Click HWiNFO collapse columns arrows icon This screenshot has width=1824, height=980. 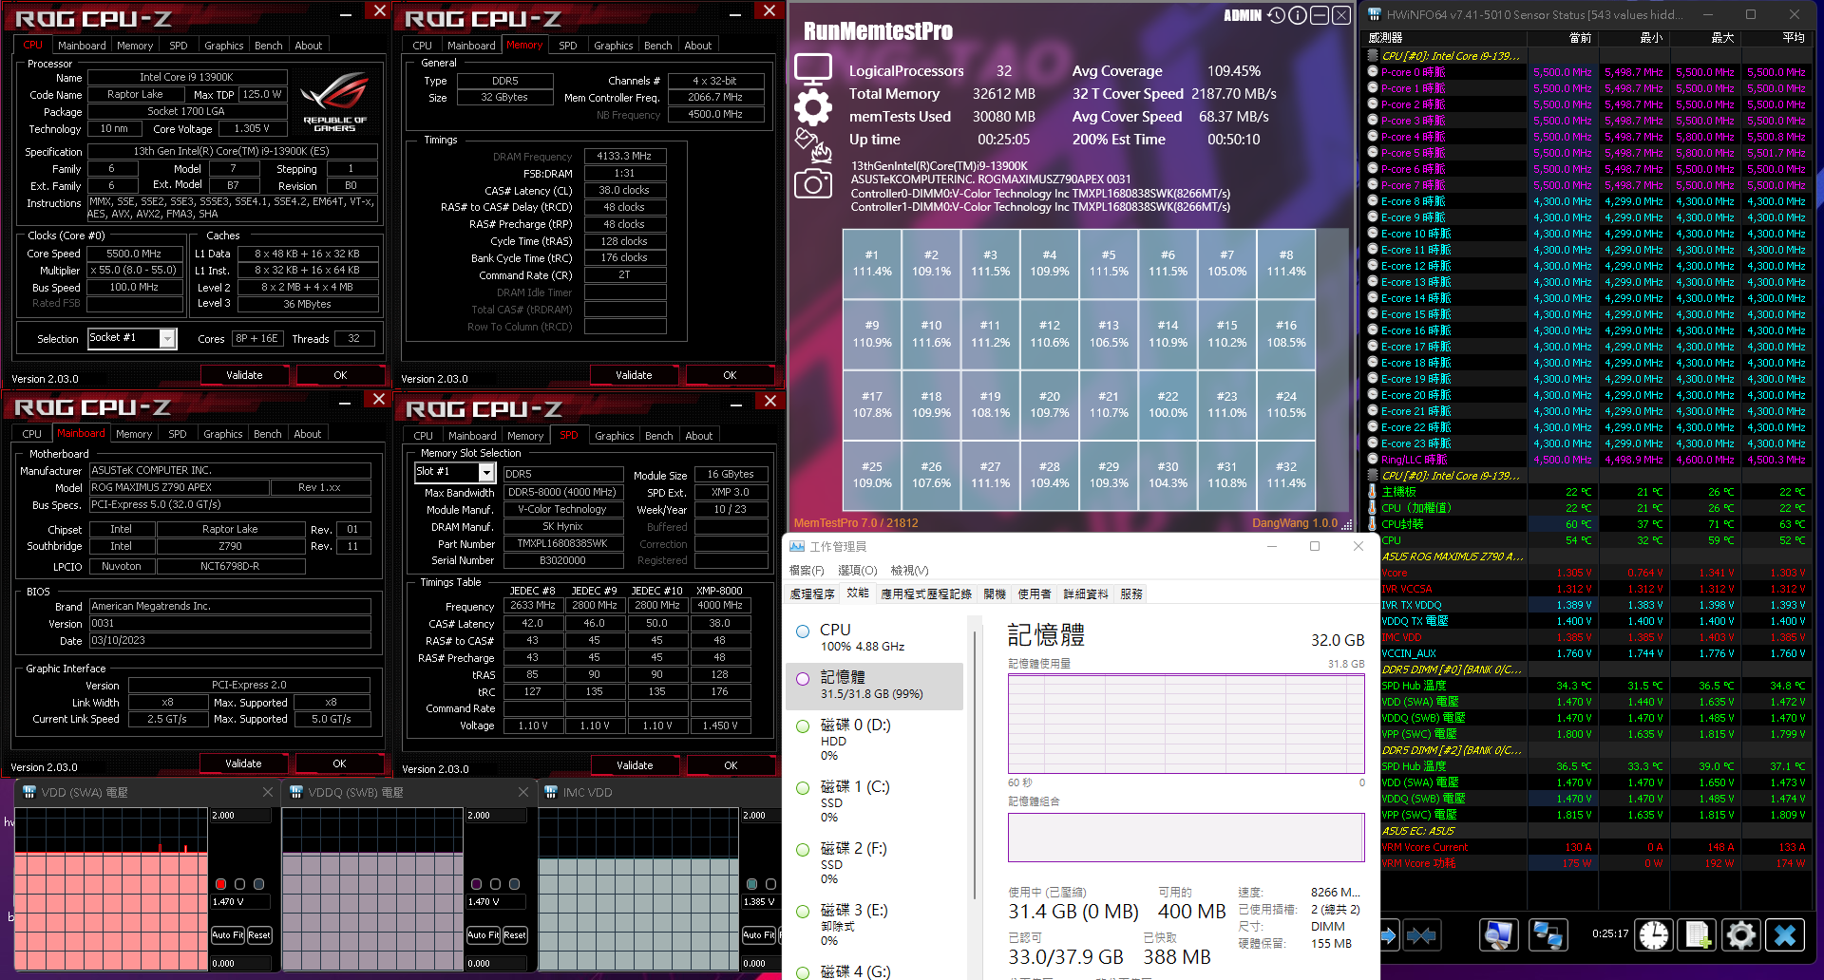(1421, 935)
